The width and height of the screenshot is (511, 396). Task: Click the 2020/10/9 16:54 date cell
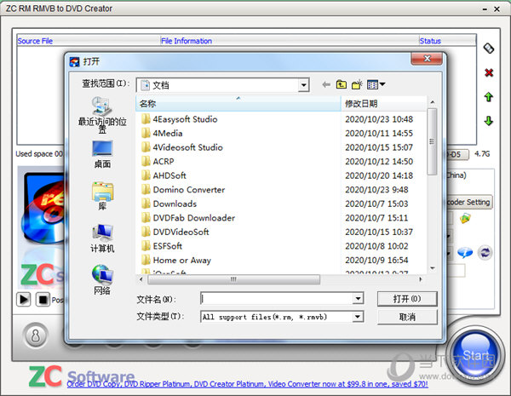(x=376, y=260)
